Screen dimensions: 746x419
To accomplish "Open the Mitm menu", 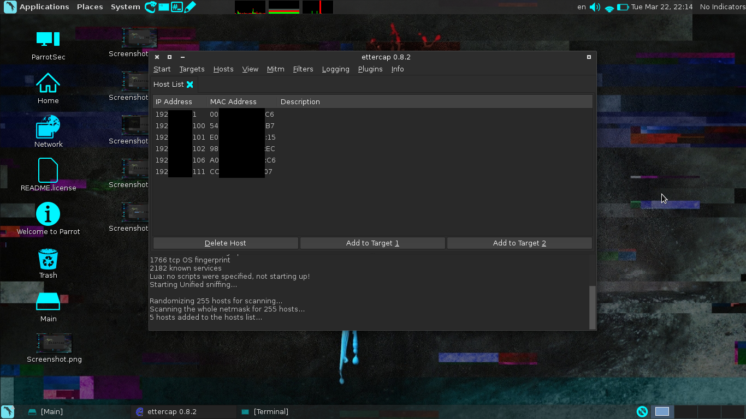I will coord(276,69).
